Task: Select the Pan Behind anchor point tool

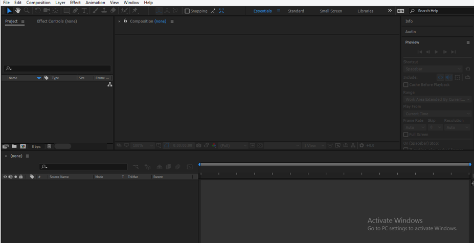Action: [x=55, y=11]
